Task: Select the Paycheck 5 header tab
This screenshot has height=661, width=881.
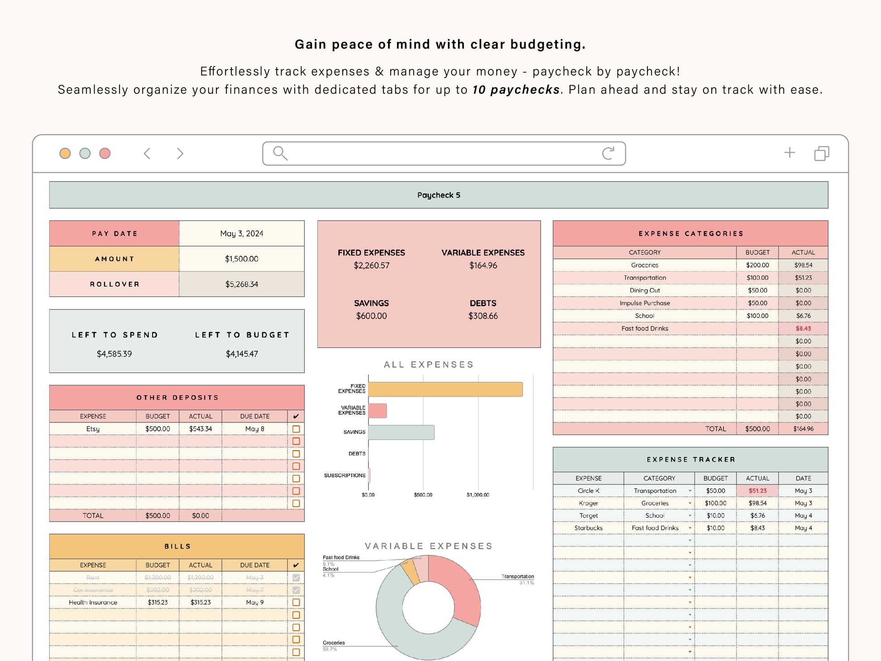Action: pyautogui.click(x=438, y=195)
